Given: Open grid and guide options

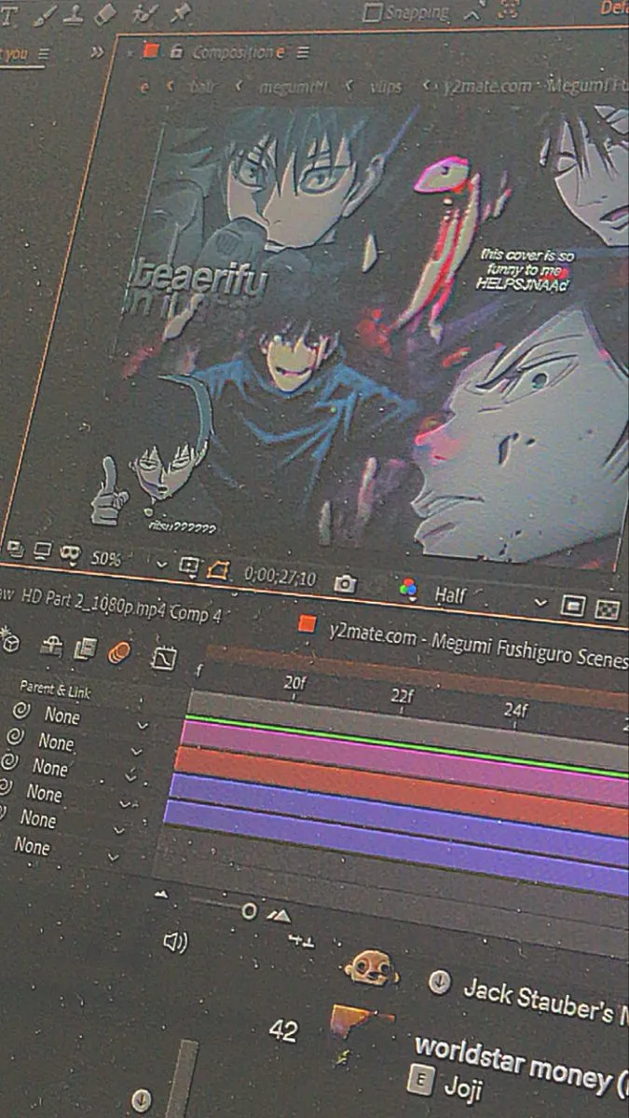Looking at the screenshot, I should click(189, 566).
